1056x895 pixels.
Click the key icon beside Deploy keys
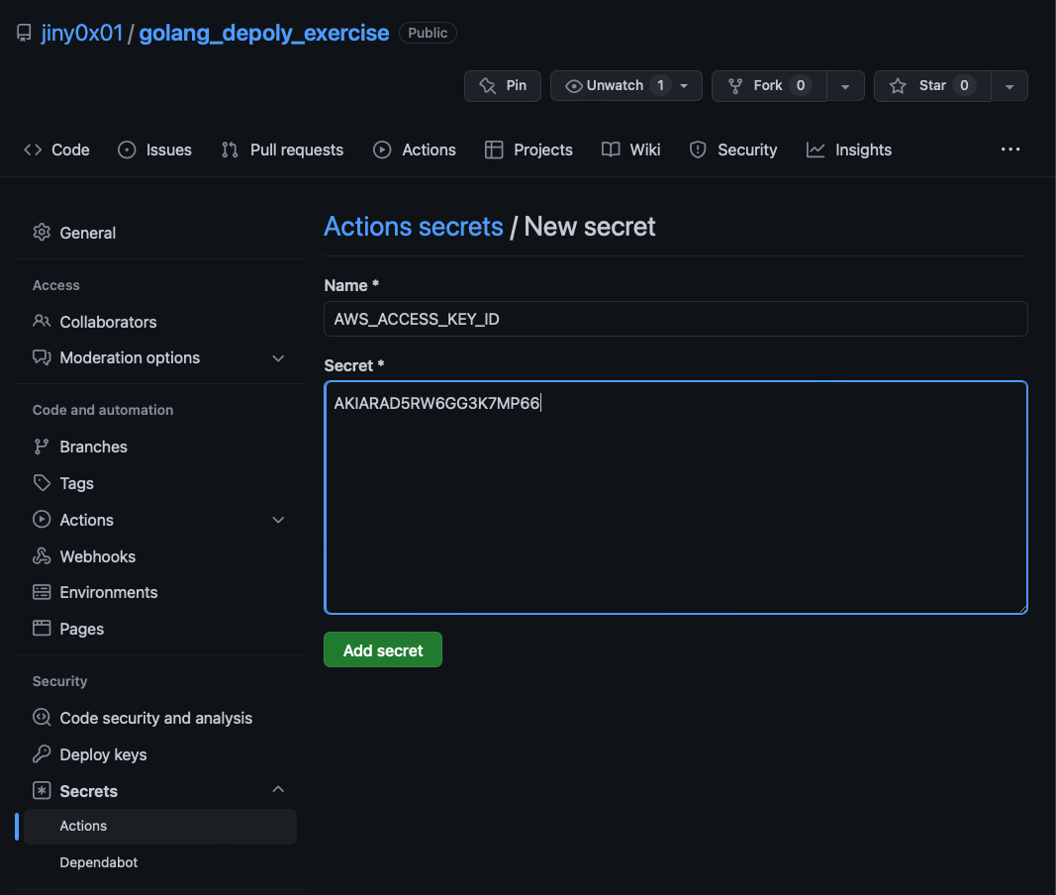42,753
